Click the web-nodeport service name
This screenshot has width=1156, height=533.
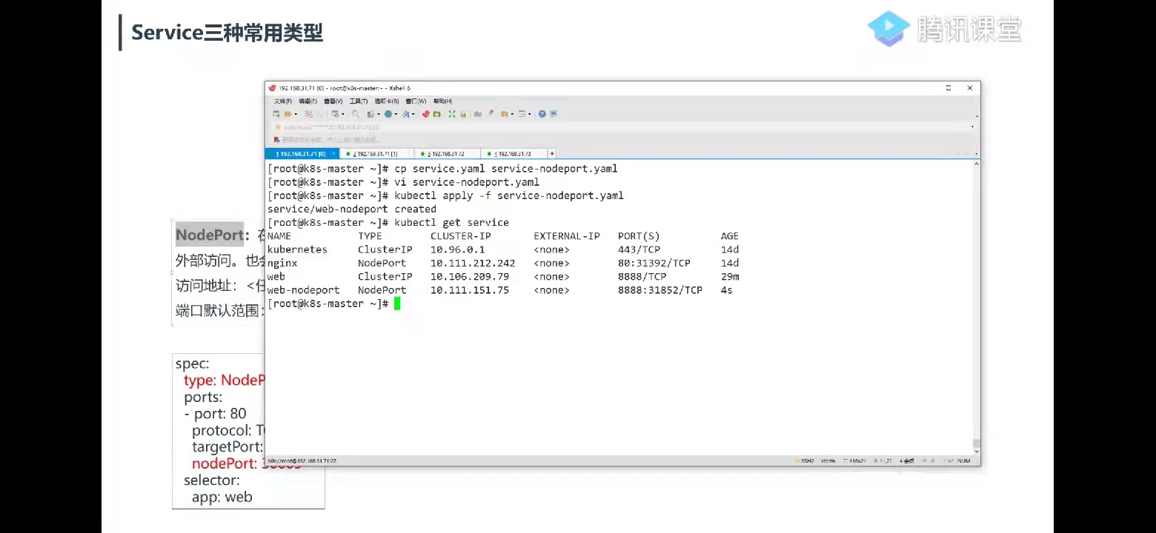[304, 290]
